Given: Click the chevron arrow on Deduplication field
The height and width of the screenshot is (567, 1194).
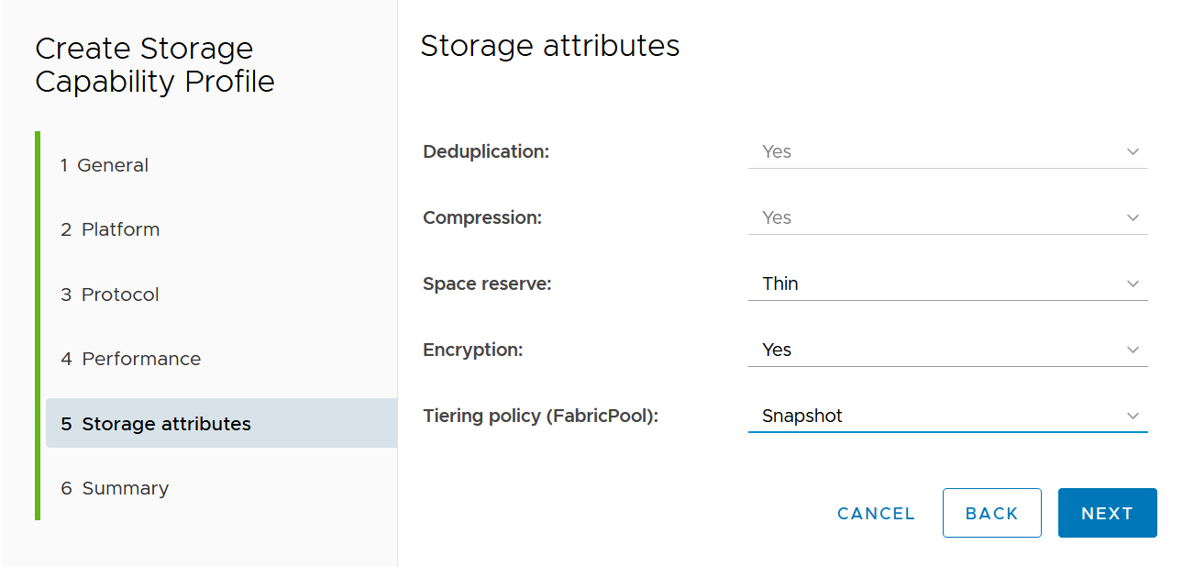Looking at the screenshot, I should tap(1133, 152).
